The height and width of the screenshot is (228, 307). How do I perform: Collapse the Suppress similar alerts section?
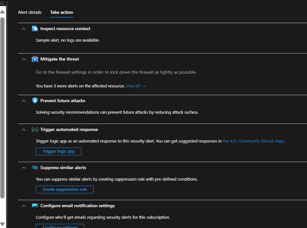23,167
